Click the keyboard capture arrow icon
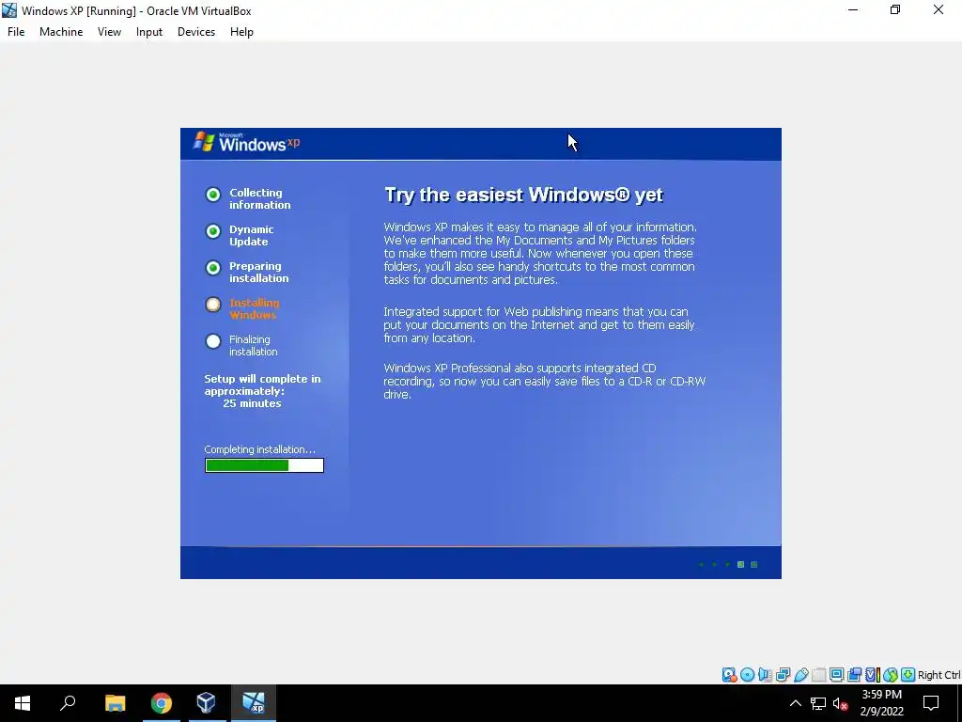Screen dimensions: 962x722 click(x=908, y=675)
